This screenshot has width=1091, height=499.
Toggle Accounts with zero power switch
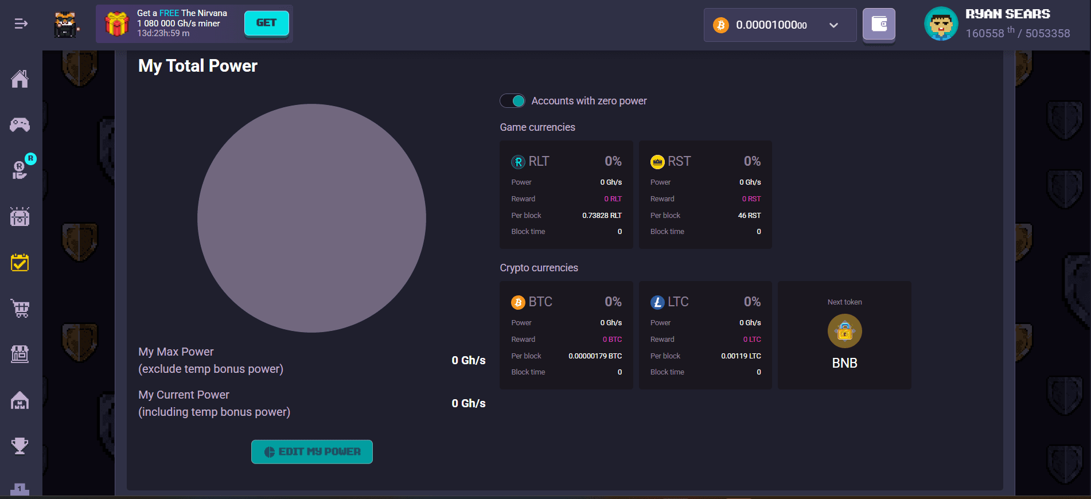coord(512,101)
